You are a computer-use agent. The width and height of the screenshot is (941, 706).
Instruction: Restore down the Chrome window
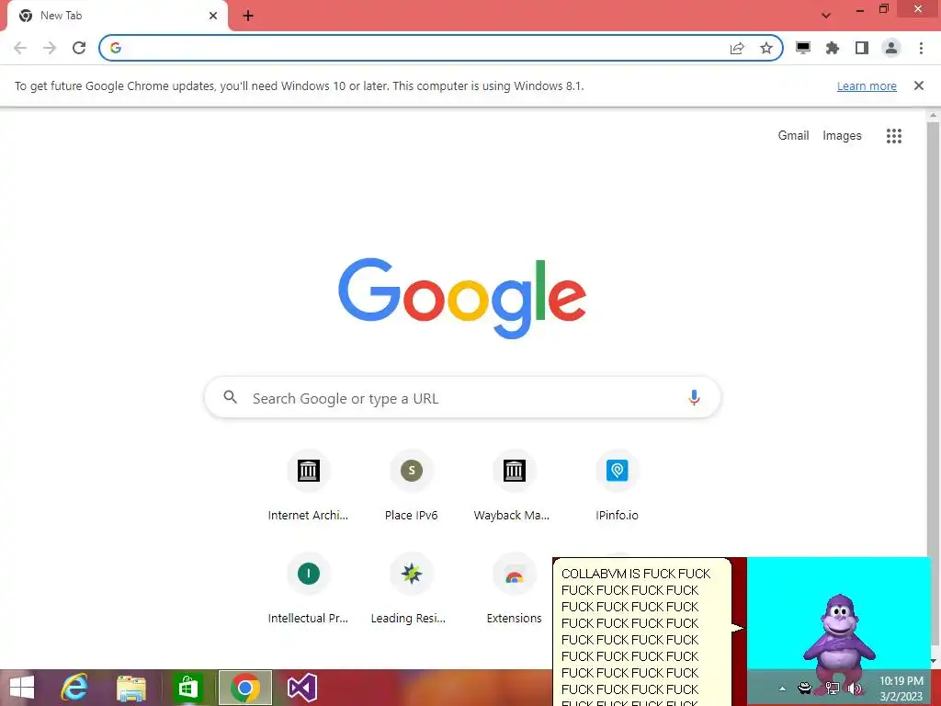(883, 9)
